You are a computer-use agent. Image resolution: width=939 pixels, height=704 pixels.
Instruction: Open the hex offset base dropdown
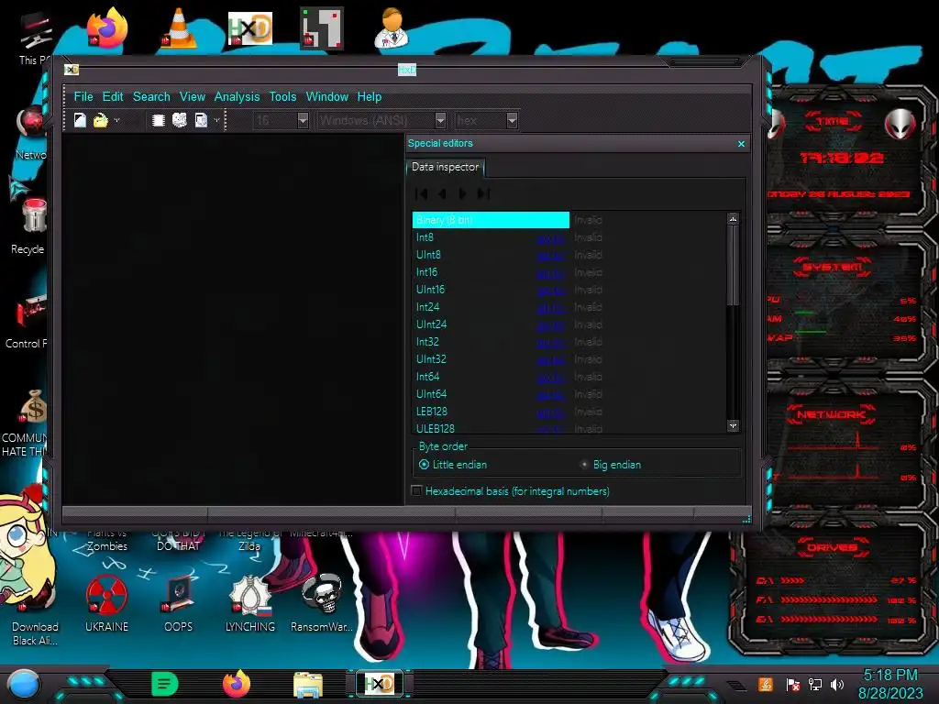512,120
